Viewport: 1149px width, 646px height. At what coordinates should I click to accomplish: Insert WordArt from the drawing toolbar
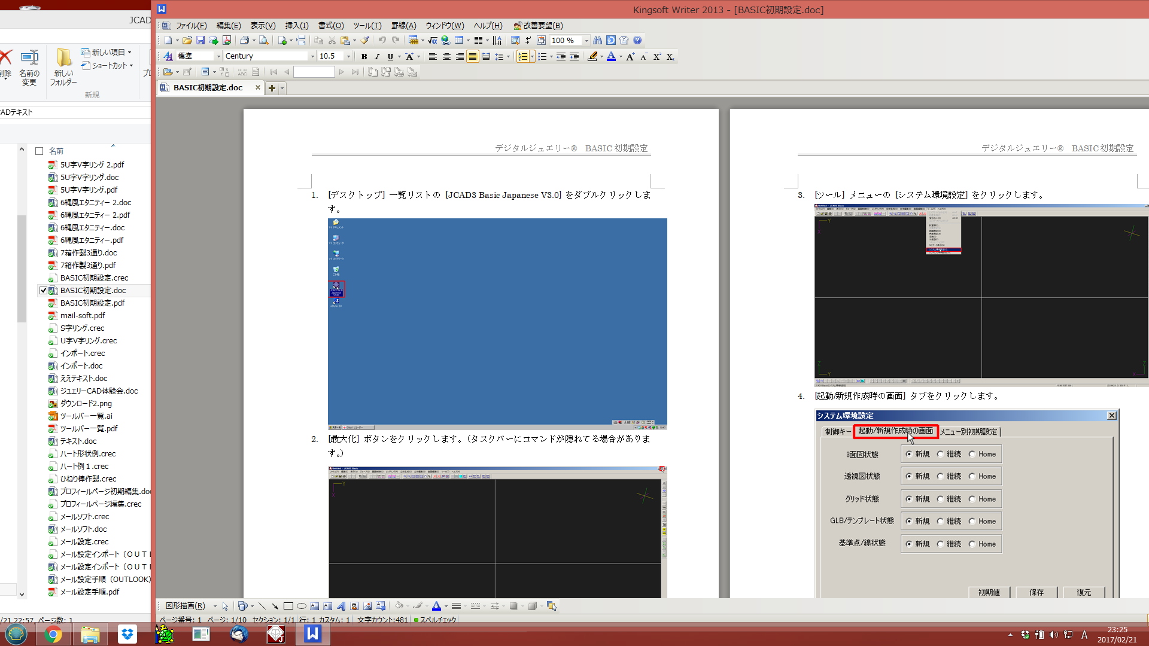(341, 606)
